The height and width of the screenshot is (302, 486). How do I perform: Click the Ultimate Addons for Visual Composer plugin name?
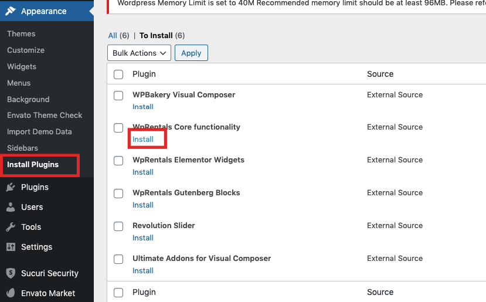click(x=202, y=258)
